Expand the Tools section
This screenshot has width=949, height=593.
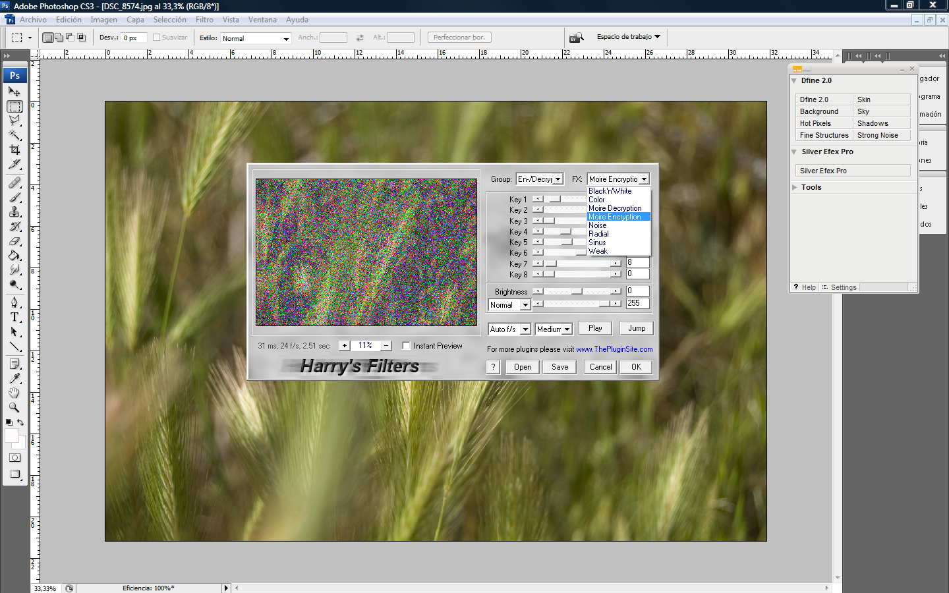pos(794,188)
